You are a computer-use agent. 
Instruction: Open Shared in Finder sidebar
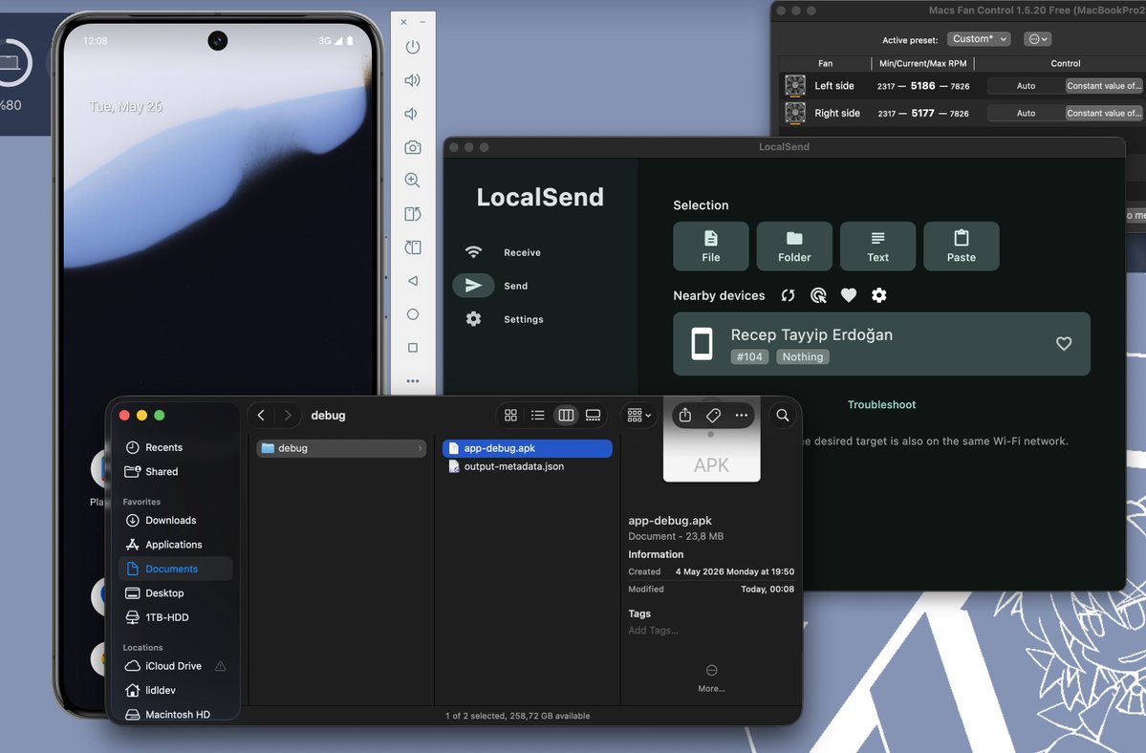pos(176,471)
